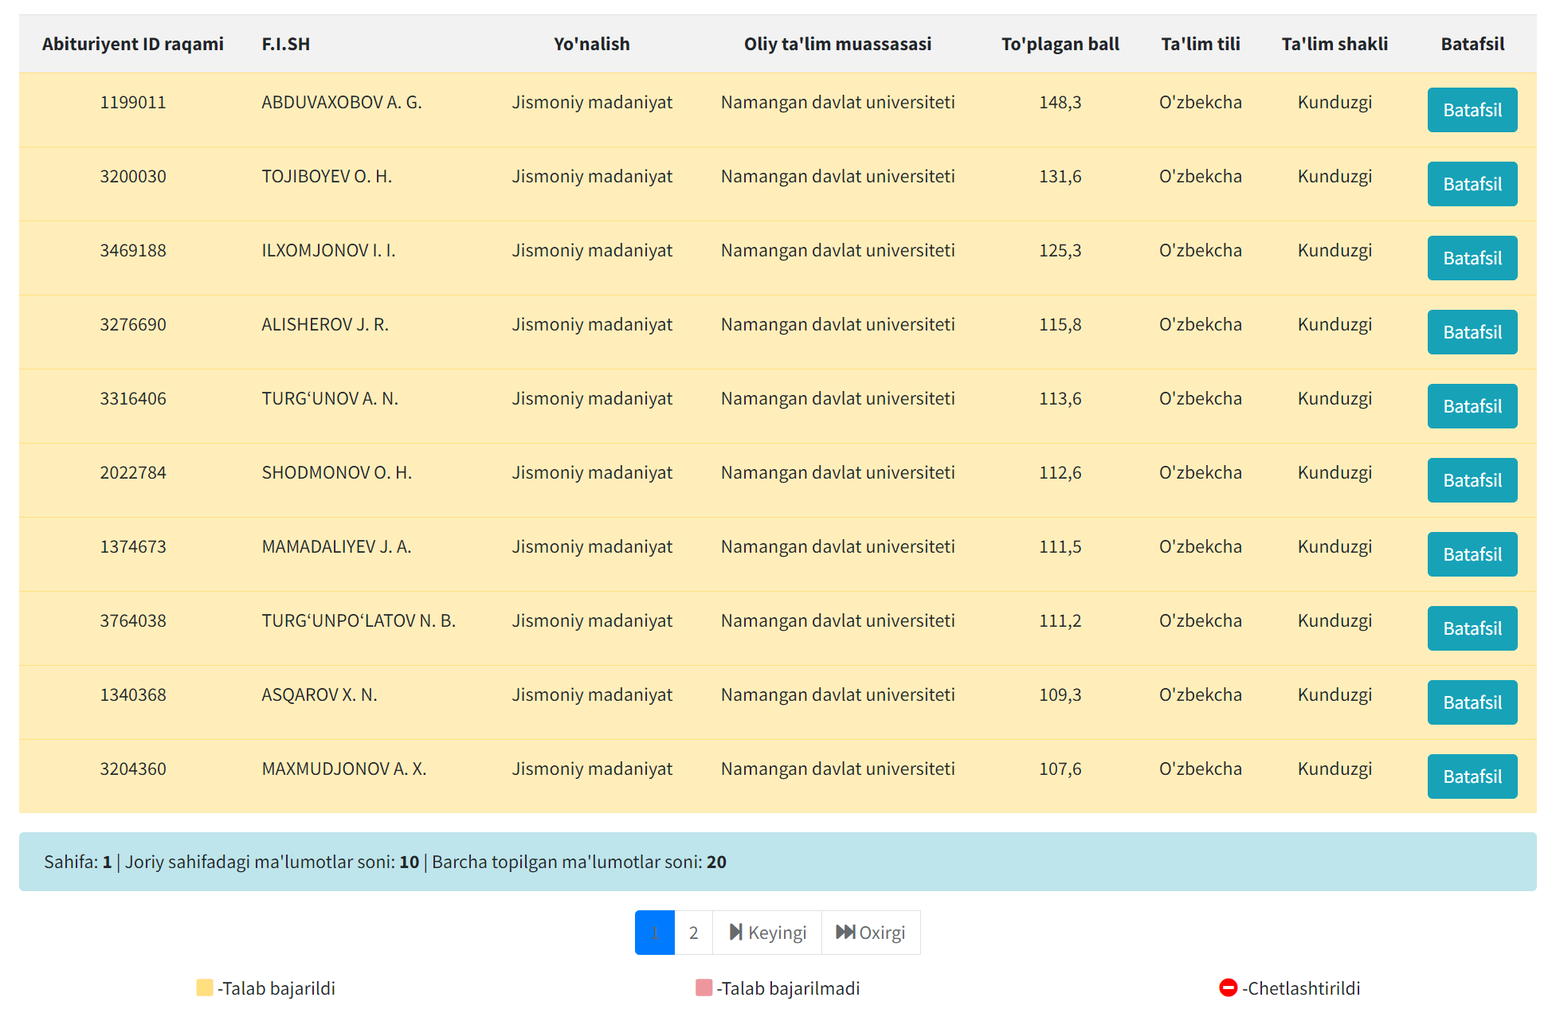Click name MAXMUDJONOV A. X.
Viewport: 1556px width, 1013px height.
coord(344,769)
